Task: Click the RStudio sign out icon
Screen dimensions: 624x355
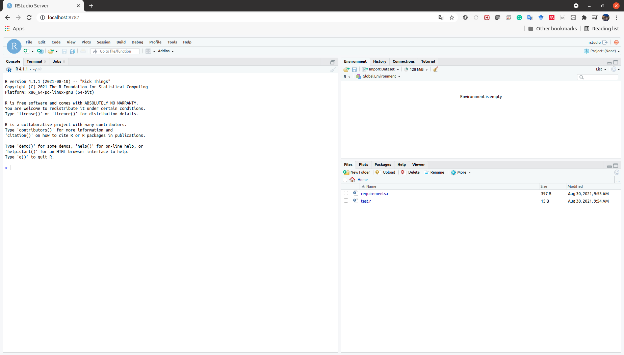Action: point(605,42)
